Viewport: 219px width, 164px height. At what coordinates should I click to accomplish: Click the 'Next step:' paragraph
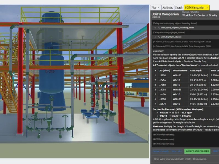186,128
